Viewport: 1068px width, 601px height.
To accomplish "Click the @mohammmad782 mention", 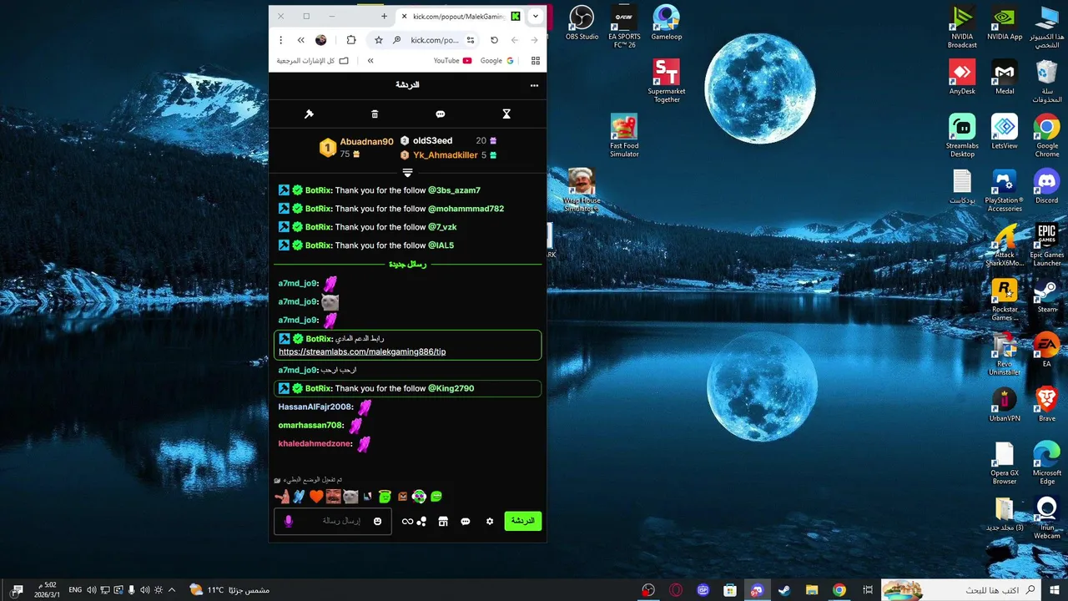I will point(466,209).
